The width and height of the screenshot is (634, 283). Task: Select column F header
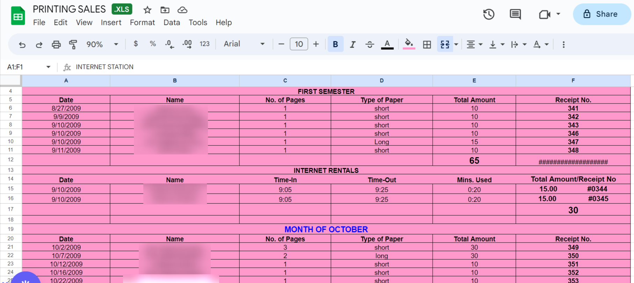(x=573, y=81)
